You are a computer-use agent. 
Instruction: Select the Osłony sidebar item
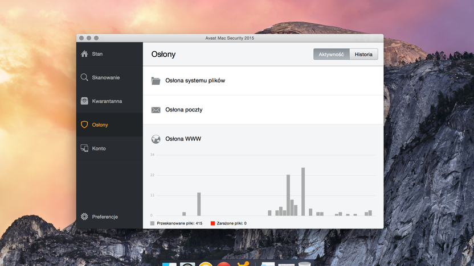click(x=109, y=124)
